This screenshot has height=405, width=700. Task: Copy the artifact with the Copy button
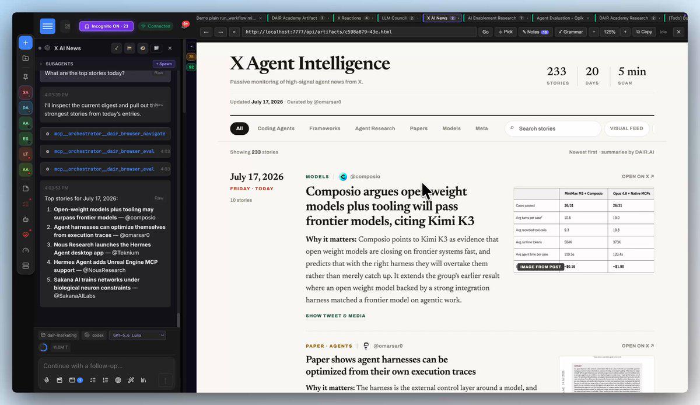[644, 32]
